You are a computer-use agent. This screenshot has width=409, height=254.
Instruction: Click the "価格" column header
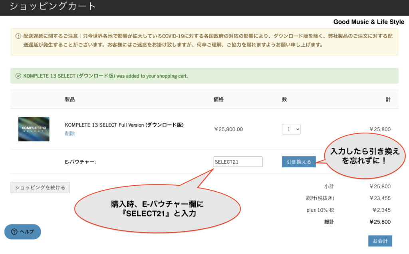click(218, 99)
